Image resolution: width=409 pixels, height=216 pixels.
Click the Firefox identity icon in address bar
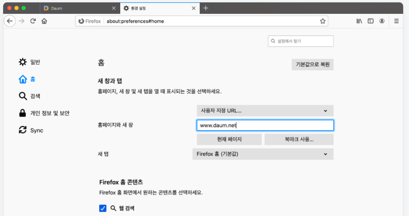tap(81, 21)
